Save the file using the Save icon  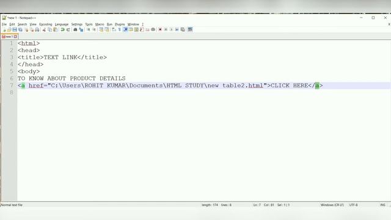pyautogui.click(x=15, y=29)
